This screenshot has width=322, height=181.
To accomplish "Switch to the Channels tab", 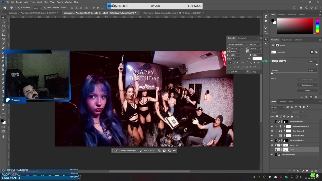I will point(282,102).
